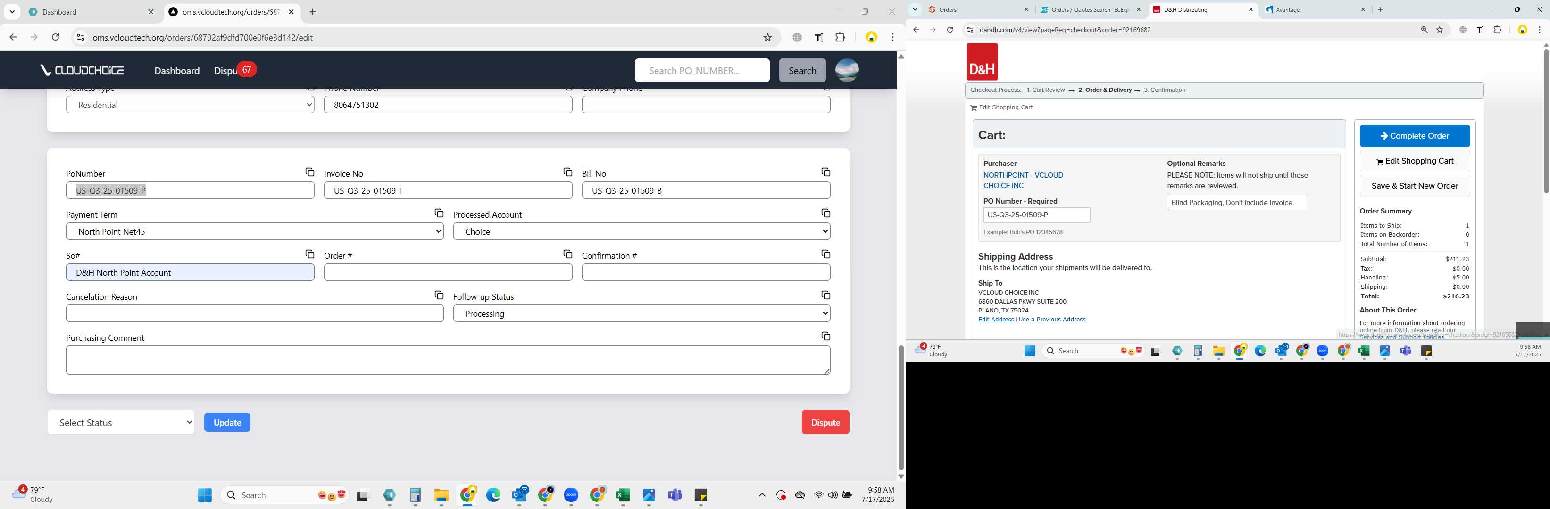Screen dimensions: 1550x509
Task: Open user avatar menu in CloudChoice header
Action: click(847, 70)
